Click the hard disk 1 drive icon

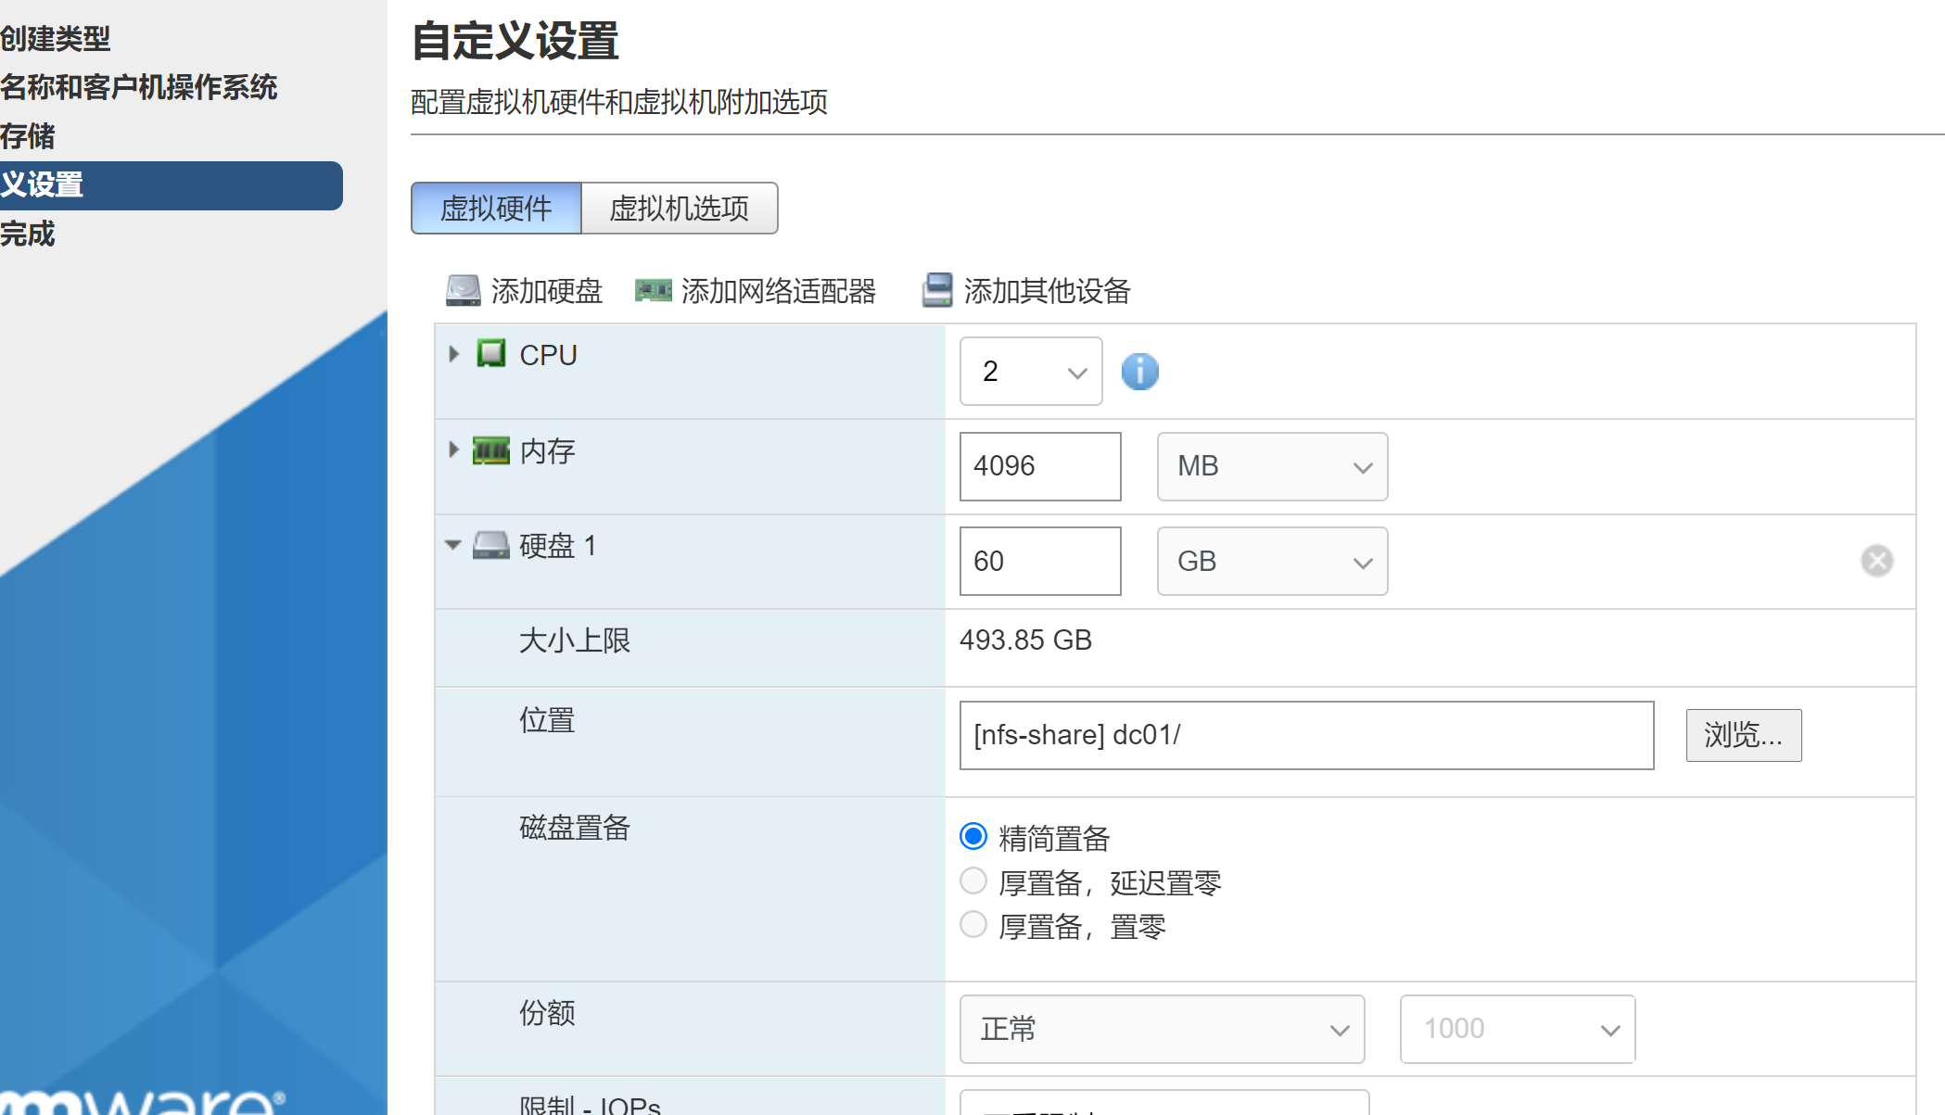(491, 545)
